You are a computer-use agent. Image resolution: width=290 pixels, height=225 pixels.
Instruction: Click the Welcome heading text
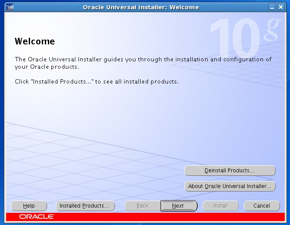pyautogui.click(x=35, y=41)
